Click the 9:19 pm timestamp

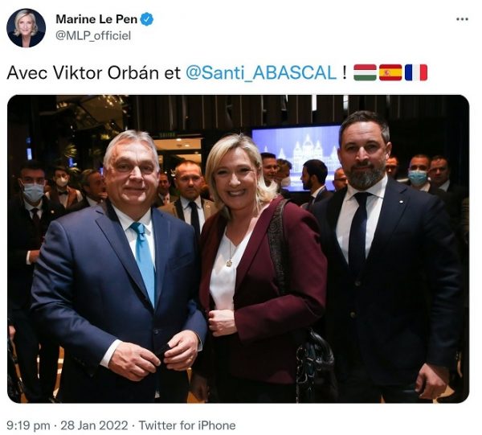[x=28, y=426]
